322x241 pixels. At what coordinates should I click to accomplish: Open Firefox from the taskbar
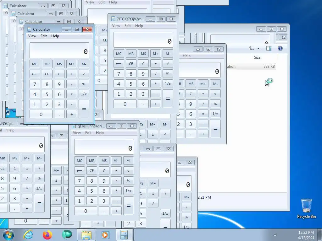pos(47,235)
